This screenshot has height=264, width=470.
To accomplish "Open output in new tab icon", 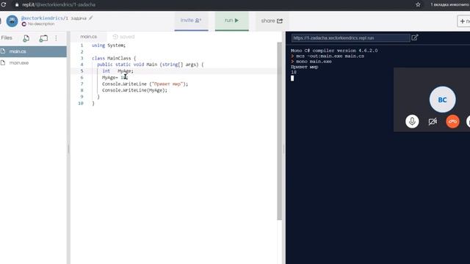I will [x=415, y=37].
